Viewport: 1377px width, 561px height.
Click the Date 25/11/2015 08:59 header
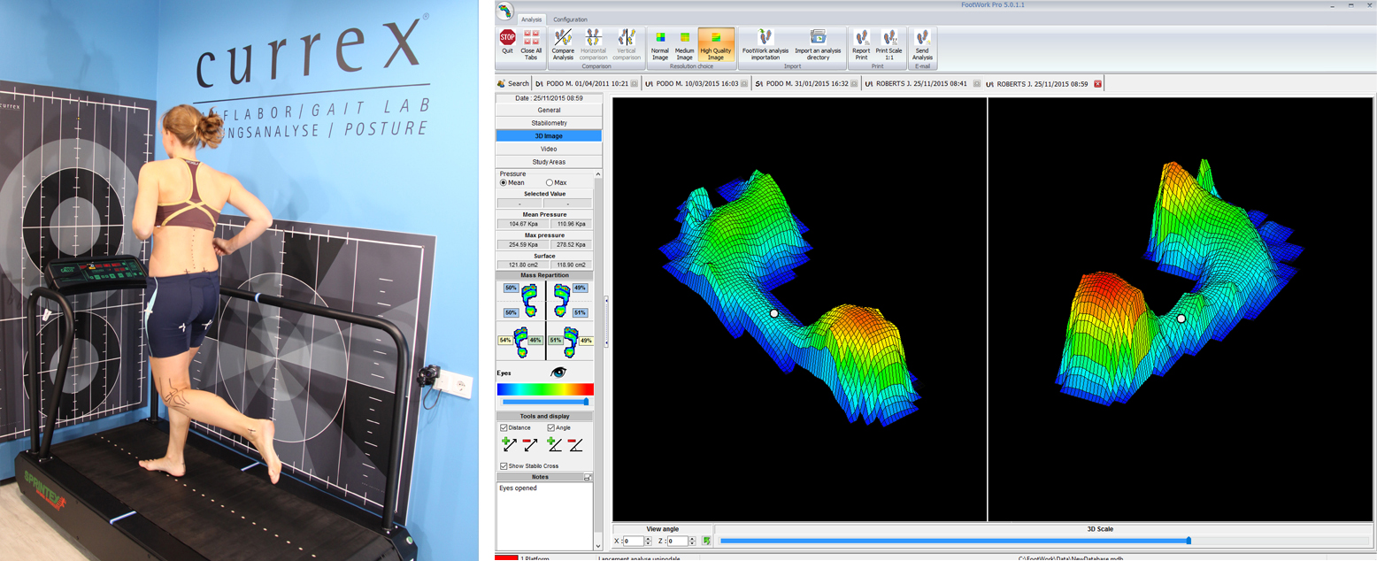point(549,98)
